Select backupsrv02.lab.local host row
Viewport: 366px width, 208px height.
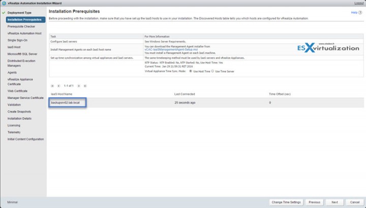click(206, 102)
